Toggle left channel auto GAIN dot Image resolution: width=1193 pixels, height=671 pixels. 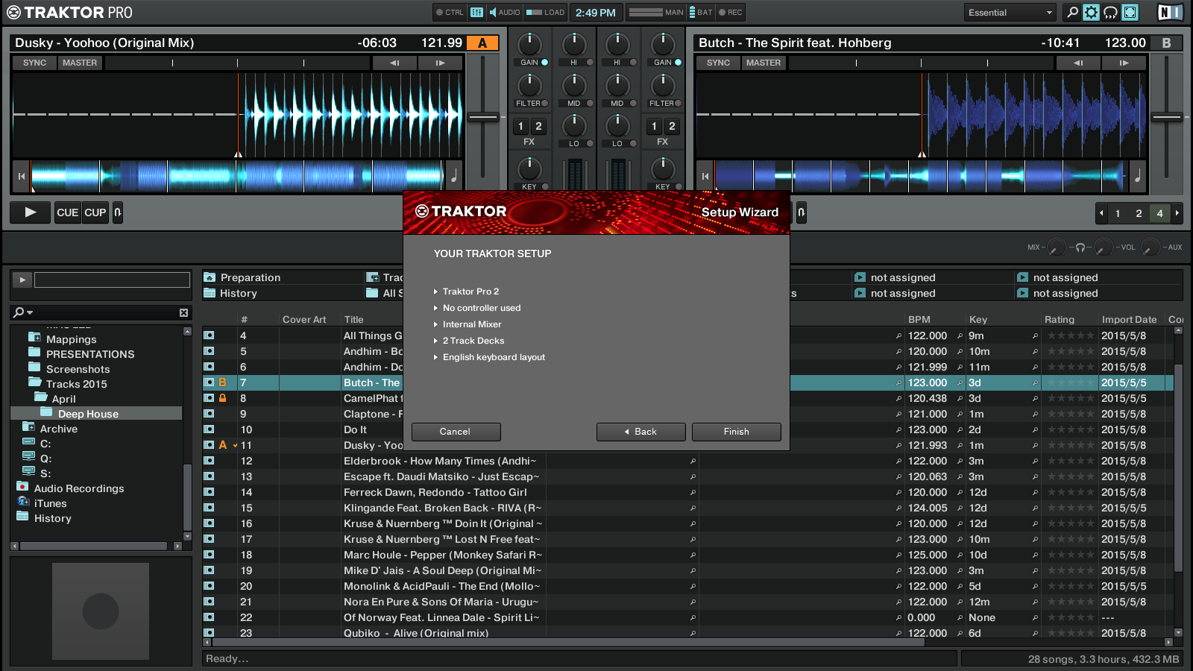tap(545, 63)
